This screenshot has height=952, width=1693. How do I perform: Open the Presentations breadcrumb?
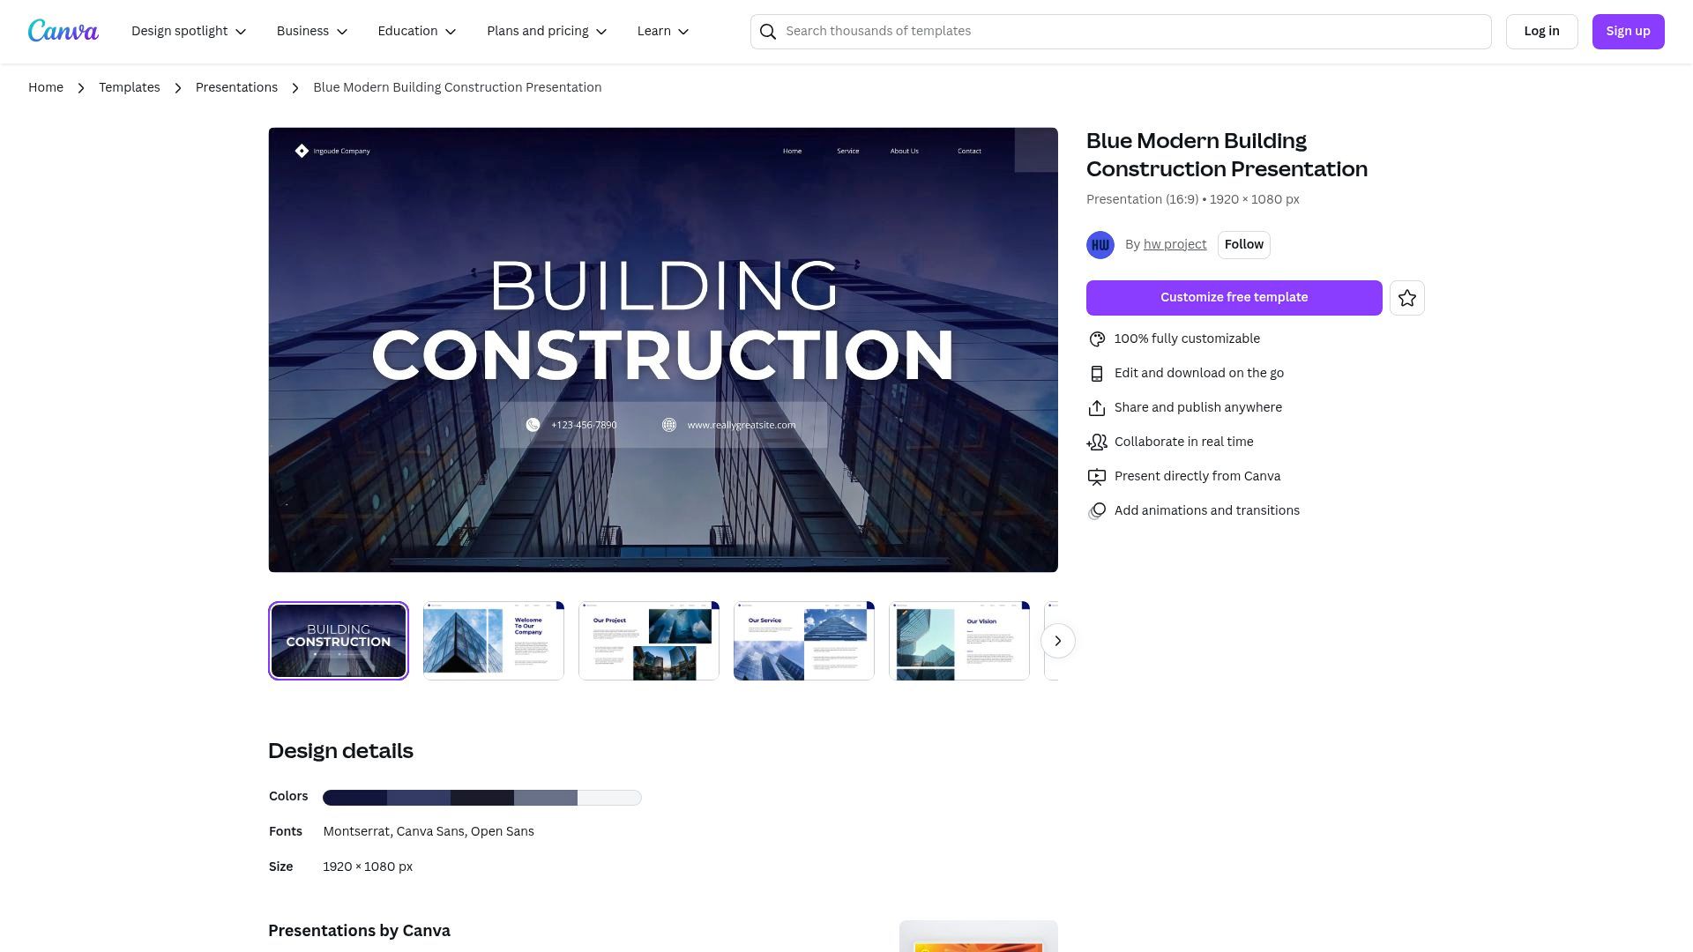tap(236, 87)
